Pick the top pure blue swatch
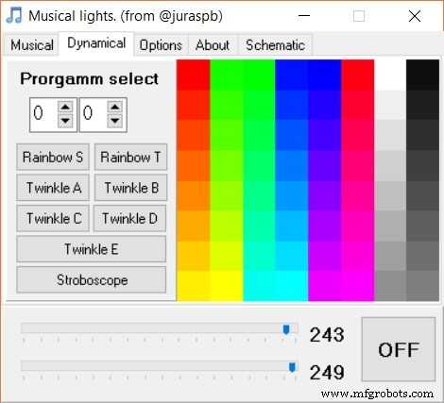Screen dimensions: 444x403 click(x=325, y=75)
